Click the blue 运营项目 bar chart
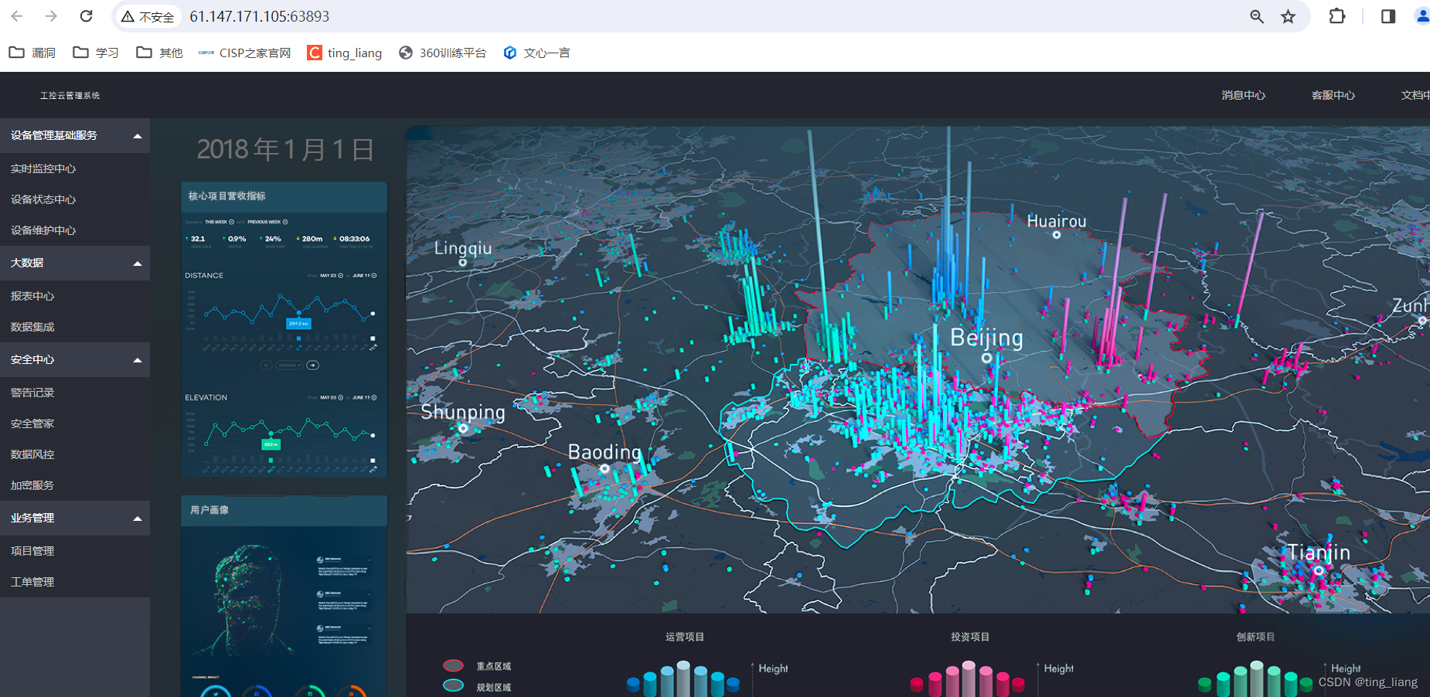Viewport: 1430px width, 697px height. 683,679
